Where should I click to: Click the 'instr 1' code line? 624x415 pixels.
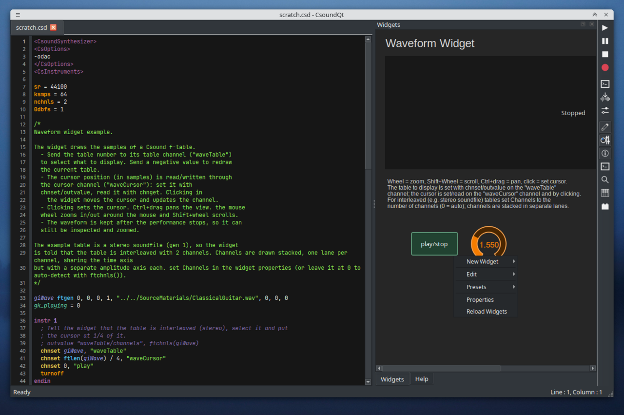click(45, 320)
